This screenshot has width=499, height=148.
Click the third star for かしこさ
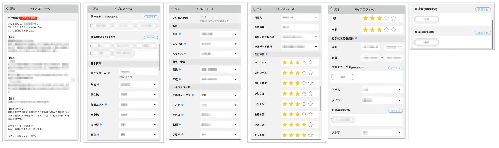(x=298, y=93)
